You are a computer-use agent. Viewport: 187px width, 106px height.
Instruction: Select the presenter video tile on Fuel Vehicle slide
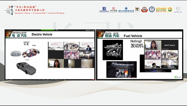click(153, 45)
